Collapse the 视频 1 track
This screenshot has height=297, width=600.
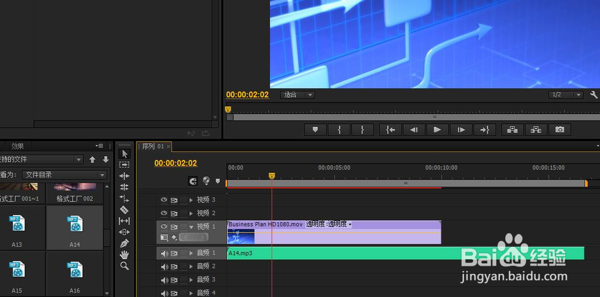click(191, 227)
